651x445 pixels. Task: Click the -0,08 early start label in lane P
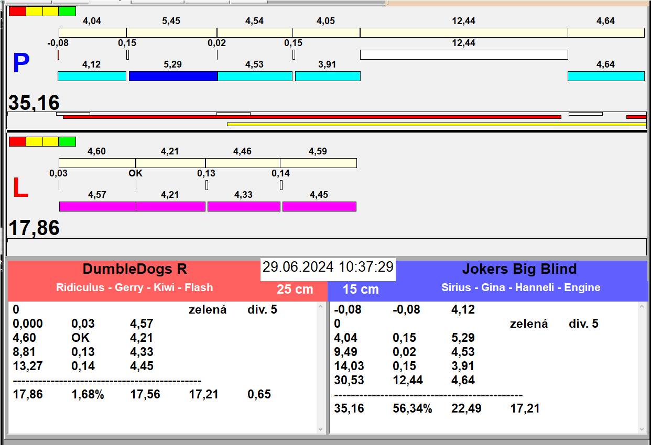pos(58,43)
